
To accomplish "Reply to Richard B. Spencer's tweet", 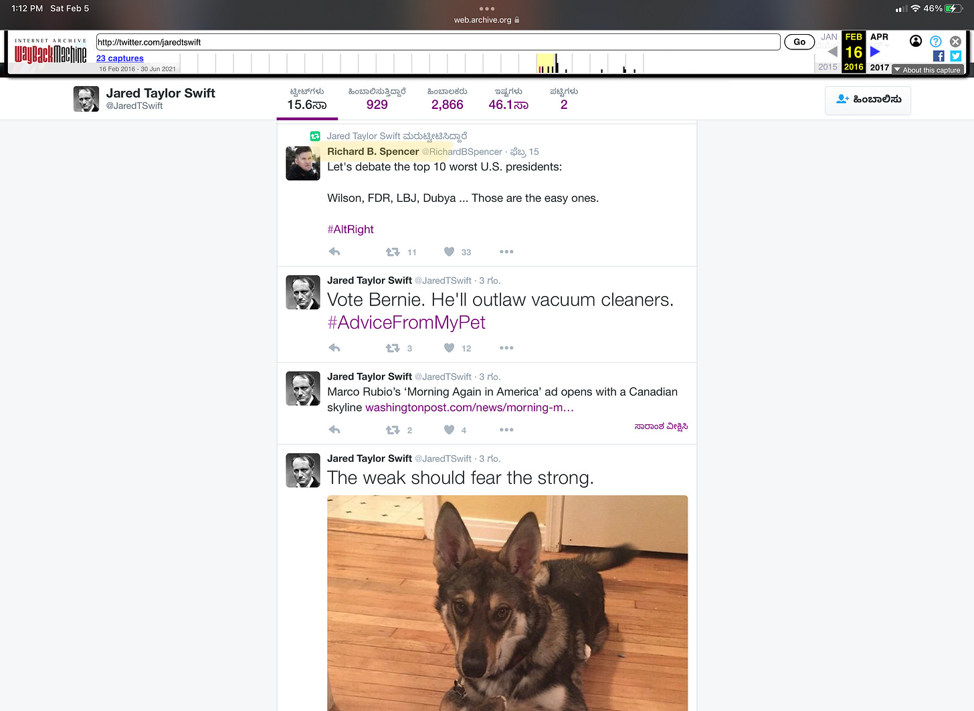I will (x=334, y=252).
